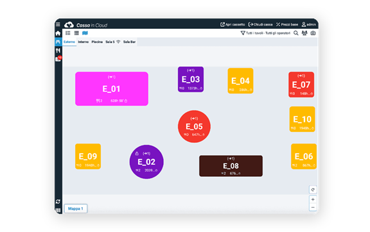The width and height of the screenshot is (370, 232).
Task: Open the operators group icon
Action: 304,33
